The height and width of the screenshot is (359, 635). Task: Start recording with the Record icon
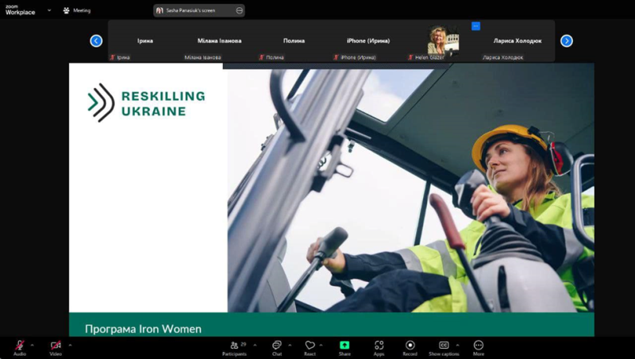click(410, 345)
